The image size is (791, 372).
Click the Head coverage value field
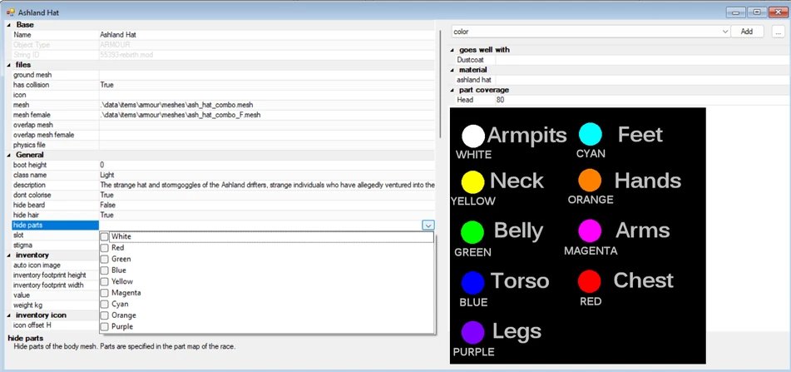pyautogui.click(x=640, y=100)
